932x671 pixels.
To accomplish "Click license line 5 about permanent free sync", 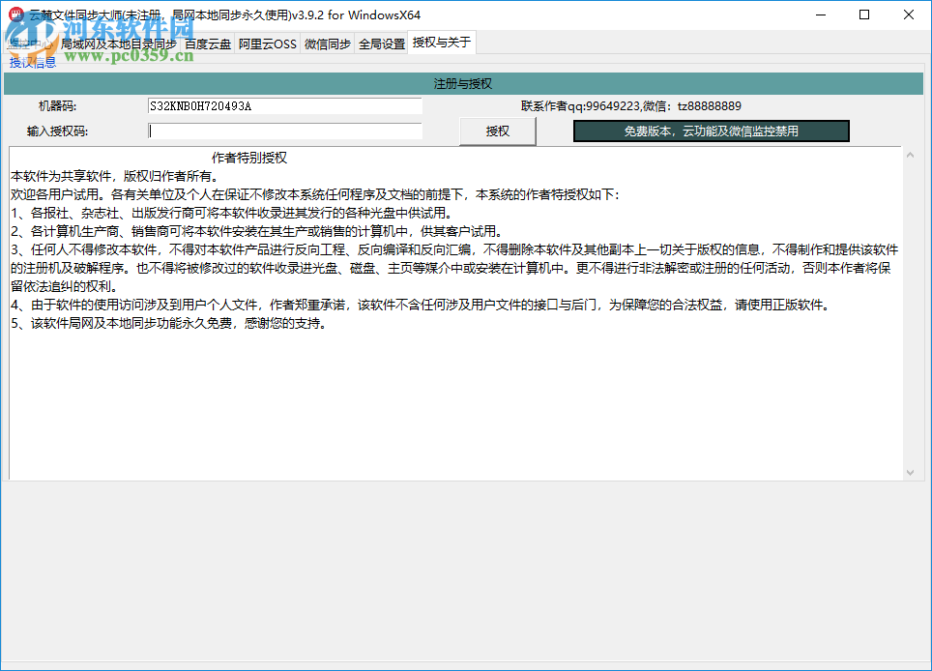I will [168, 324].
